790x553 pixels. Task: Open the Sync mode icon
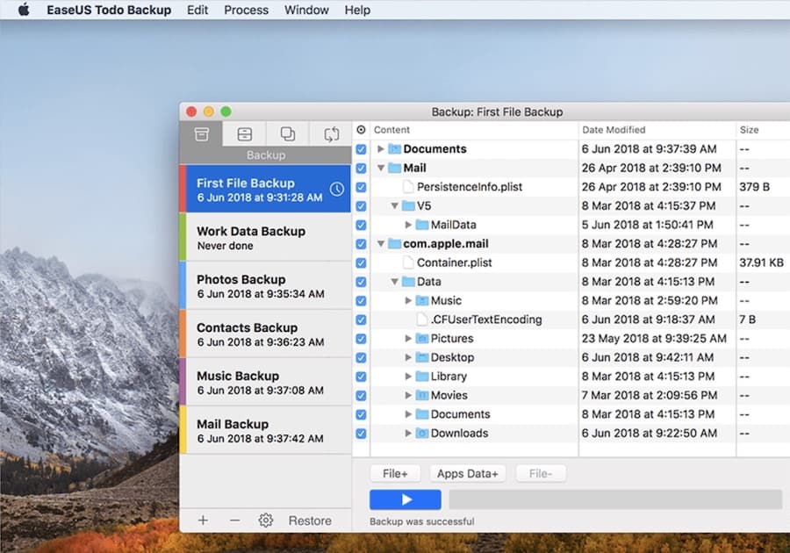(330, 133)
